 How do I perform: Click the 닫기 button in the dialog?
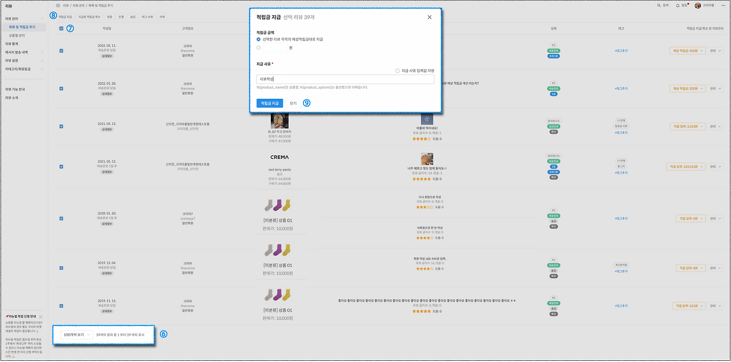click(x=293, y=103)
